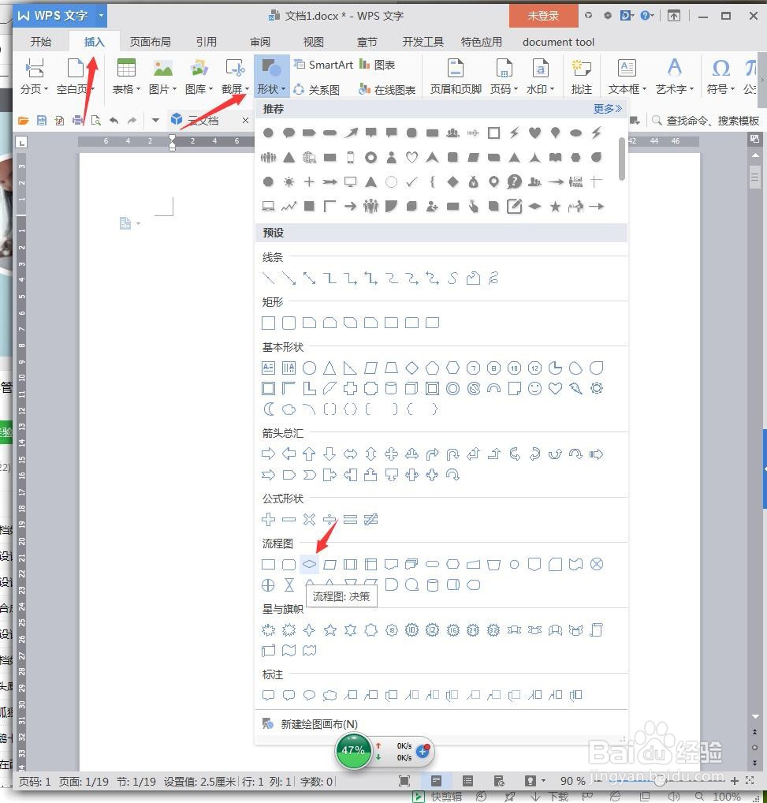Select the right arrow in block arrows
This screenshot has height=803, width=767.
coord(268,454)
